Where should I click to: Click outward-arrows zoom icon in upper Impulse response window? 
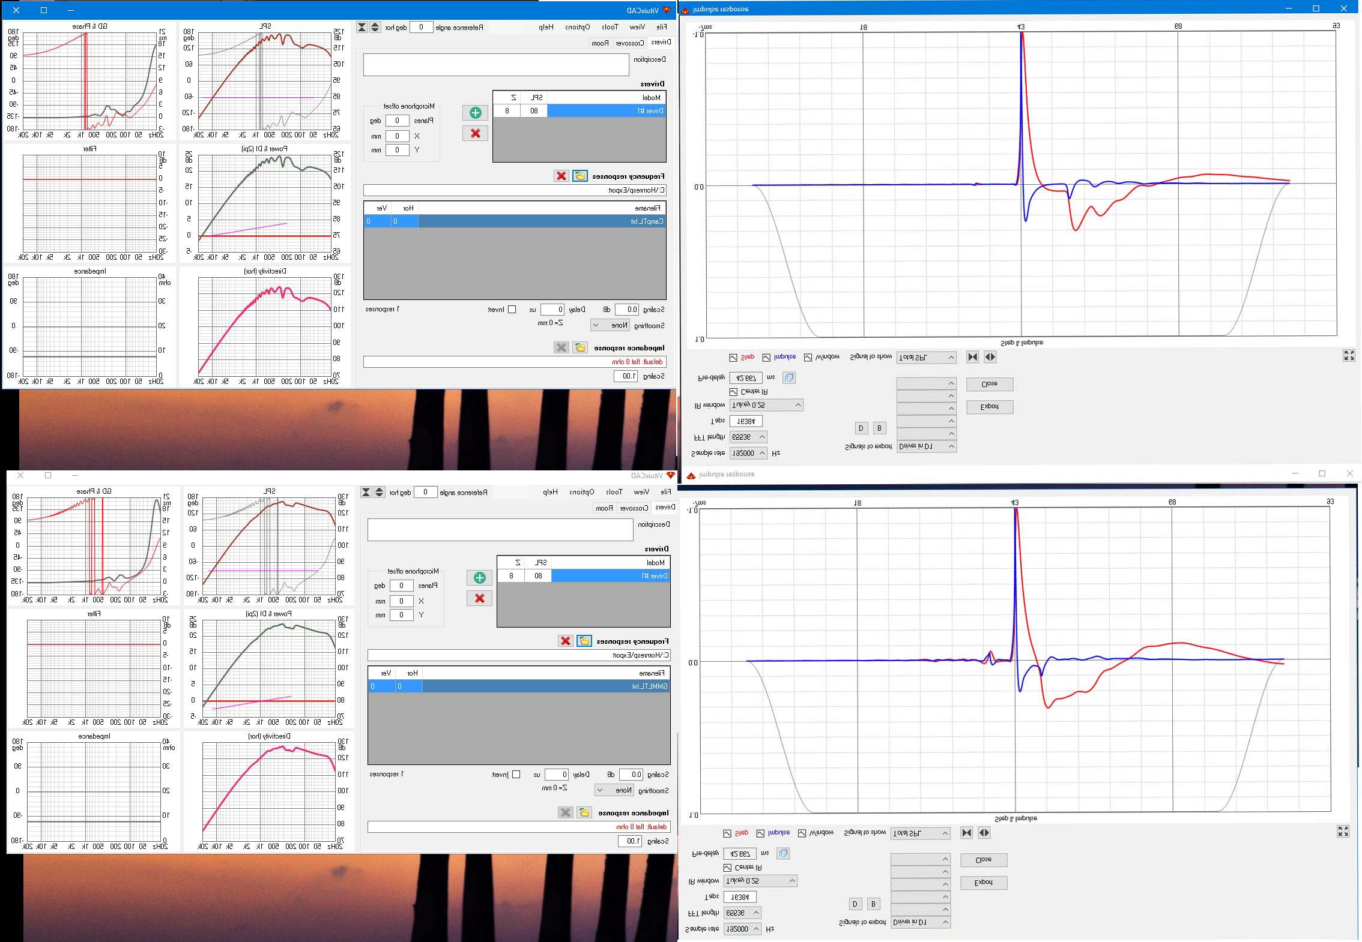click(x=990, y=357)
